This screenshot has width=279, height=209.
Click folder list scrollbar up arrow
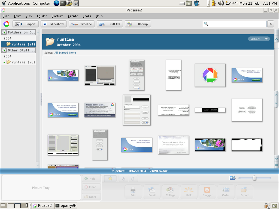click(x=38, y=32)
